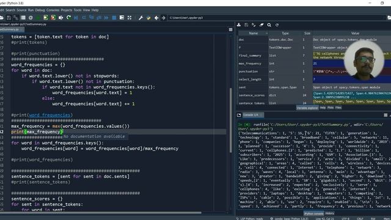Click the Debug file icon
This screenshot has width=391, height=220.
coord(76,18)
